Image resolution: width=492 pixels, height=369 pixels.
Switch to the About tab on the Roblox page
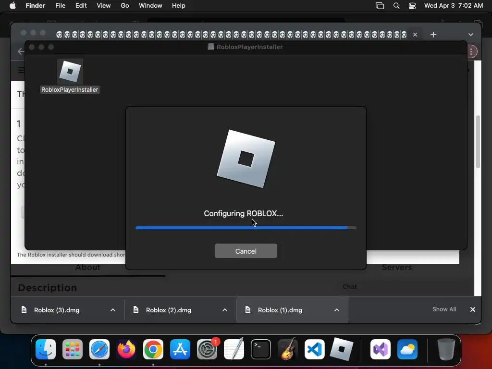pos(87,267)
